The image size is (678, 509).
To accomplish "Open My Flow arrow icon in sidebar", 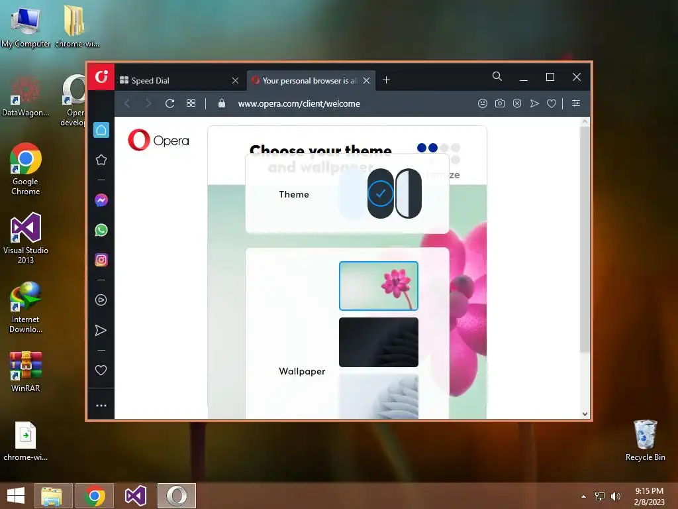I will [x=101, y=330].
